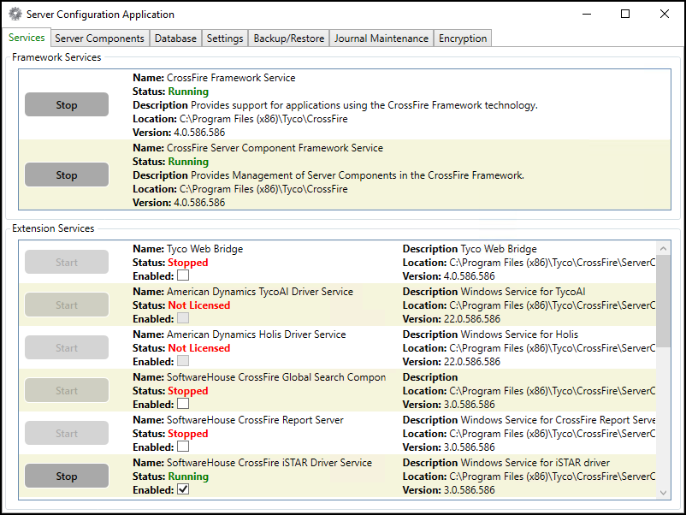
Task: Click the Server Configuration gear icon
Action: tap(15, 15)
